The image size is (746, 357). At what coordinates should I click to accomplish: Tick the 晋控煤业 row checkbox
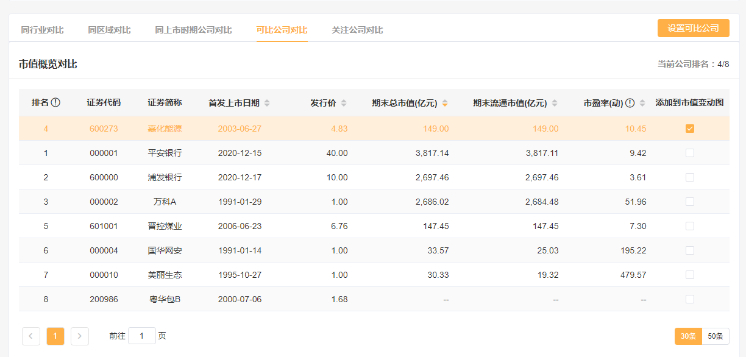(689, 226)
